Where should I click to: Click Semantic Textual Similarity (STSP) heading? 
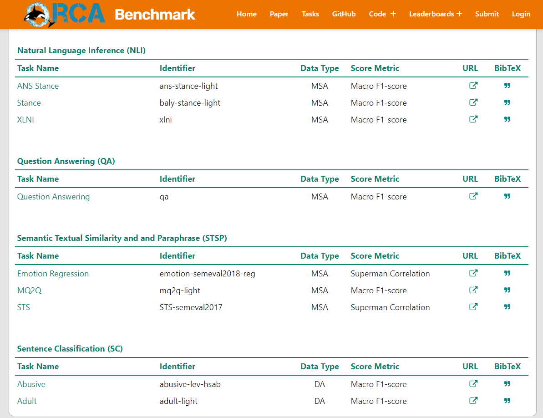(122, 238)
